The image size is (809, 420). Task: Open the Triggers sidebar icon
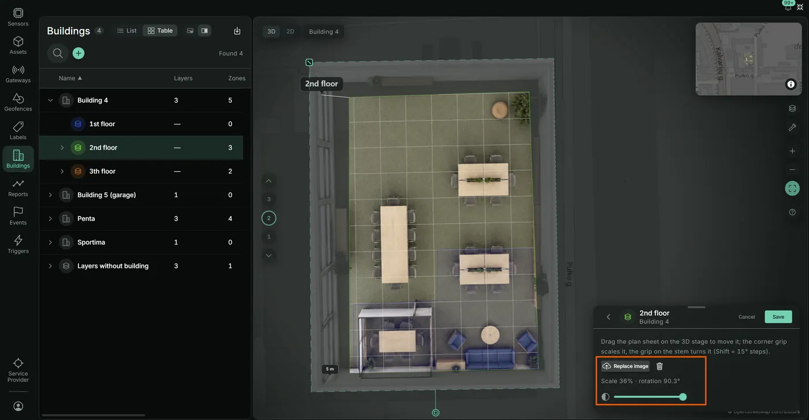point(18,244)
